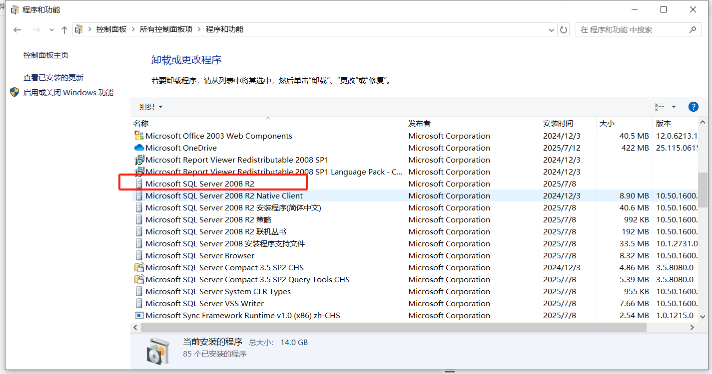The image size is (712, 374).
Task: Click the vertical scrollbar up arrow
Action: pyautogui.click(x=703, y=122)
